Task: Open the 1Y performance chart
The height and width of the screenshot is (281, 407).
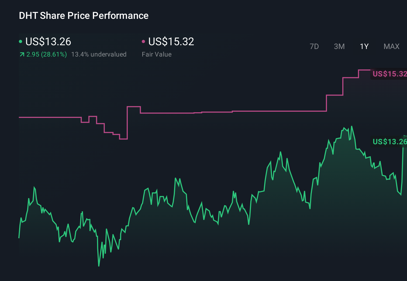Action: tap(364, 46)
